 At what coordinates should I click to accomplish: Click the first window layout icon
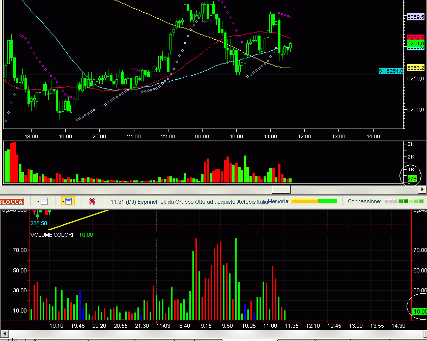coord(41,202)
